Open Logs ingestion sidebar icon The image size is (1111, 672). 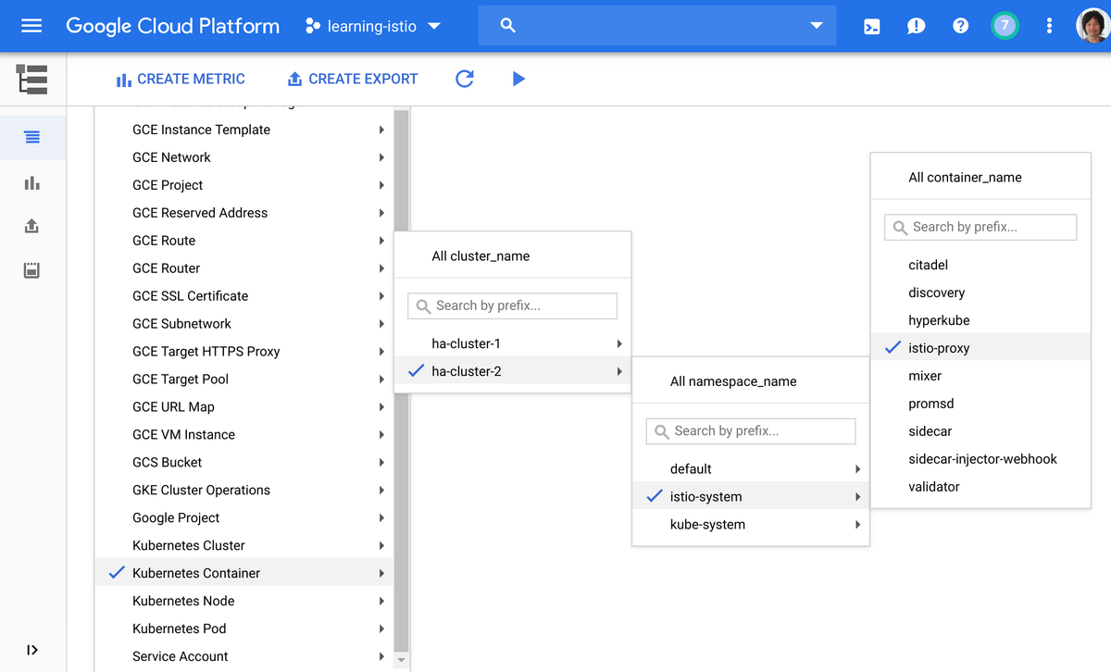point(32,270)
